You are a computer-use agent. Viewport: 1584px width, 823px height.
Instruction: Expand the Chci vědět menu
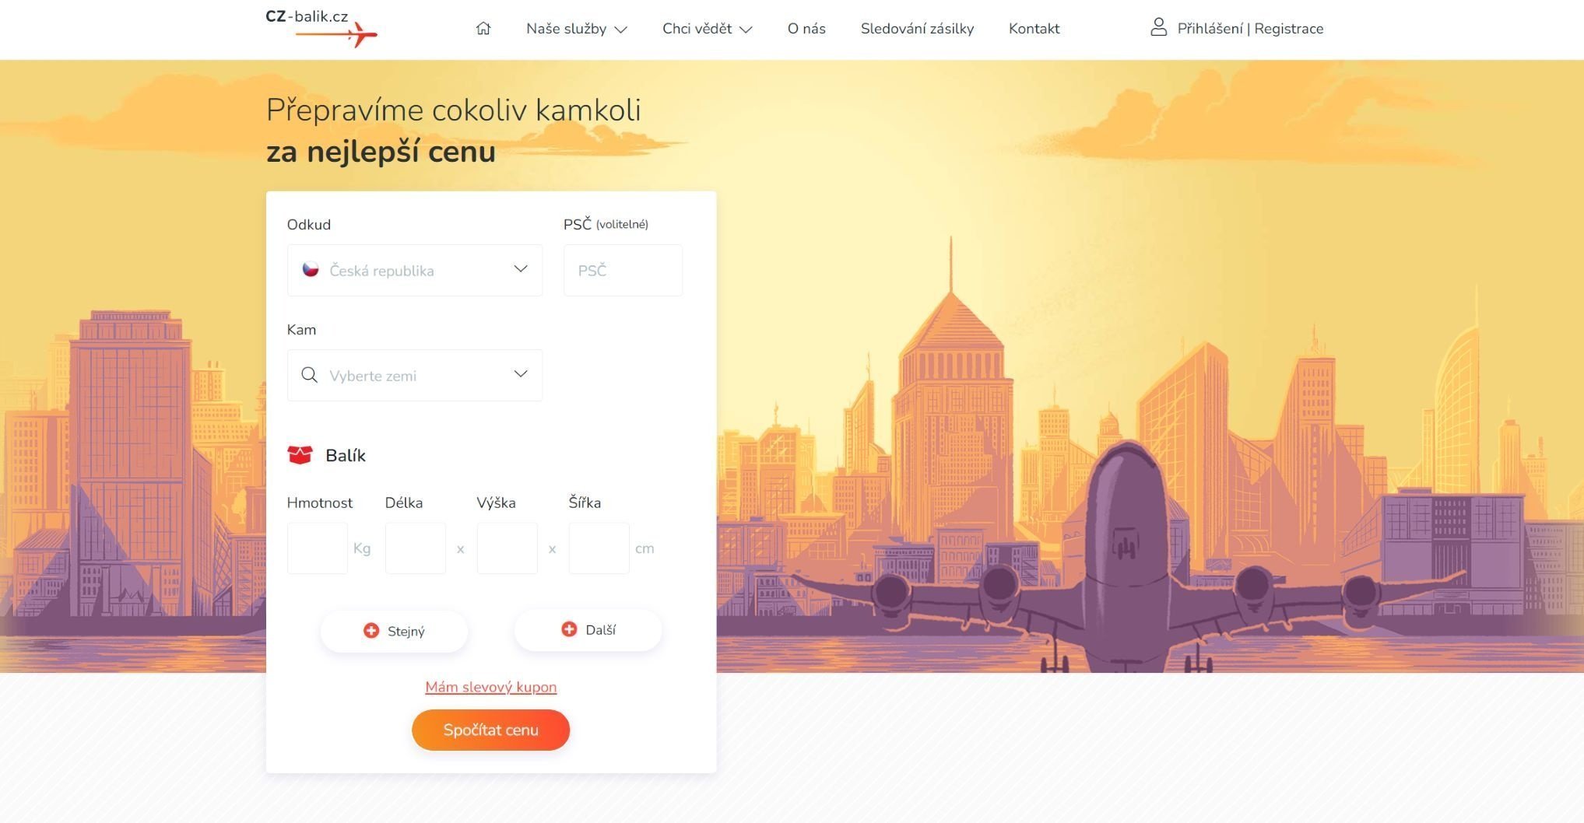click(x=707, y=29)
